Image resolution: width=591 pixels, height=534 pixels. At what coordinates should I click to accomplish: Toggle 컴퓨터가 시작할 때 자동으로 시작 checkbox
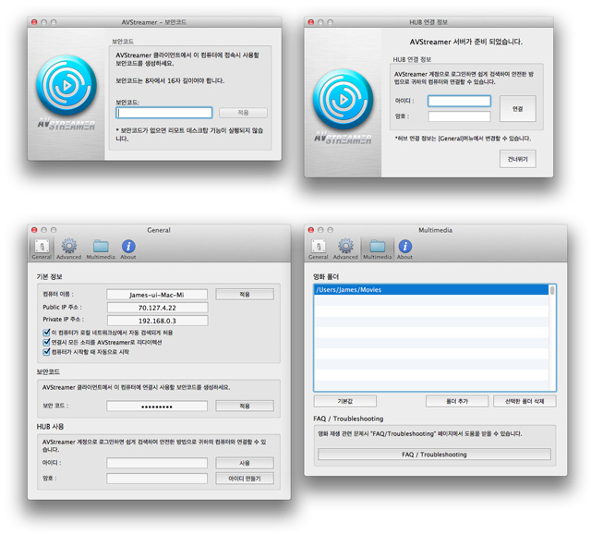(46, 352)
